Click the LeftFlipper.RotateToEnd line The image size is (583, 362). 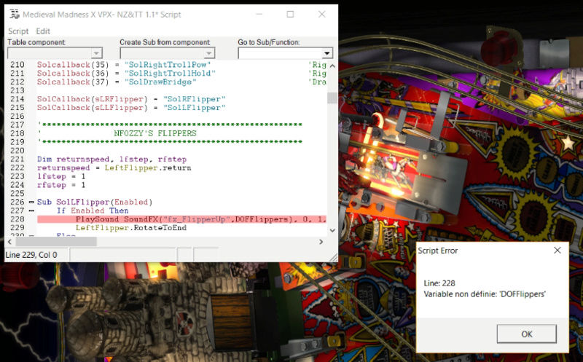(131, 228)
